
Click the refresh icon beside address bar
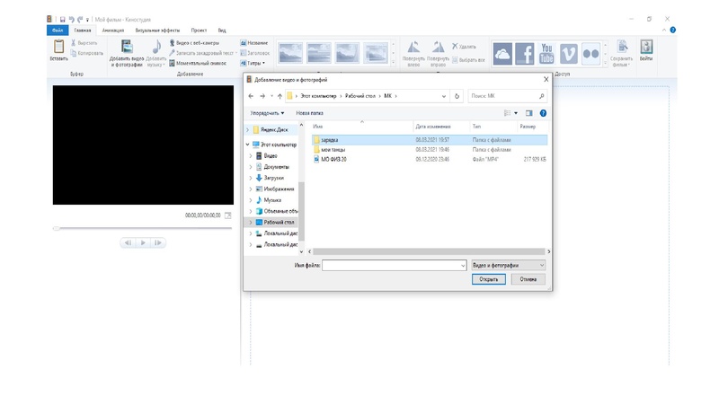[x=457, y=96]
